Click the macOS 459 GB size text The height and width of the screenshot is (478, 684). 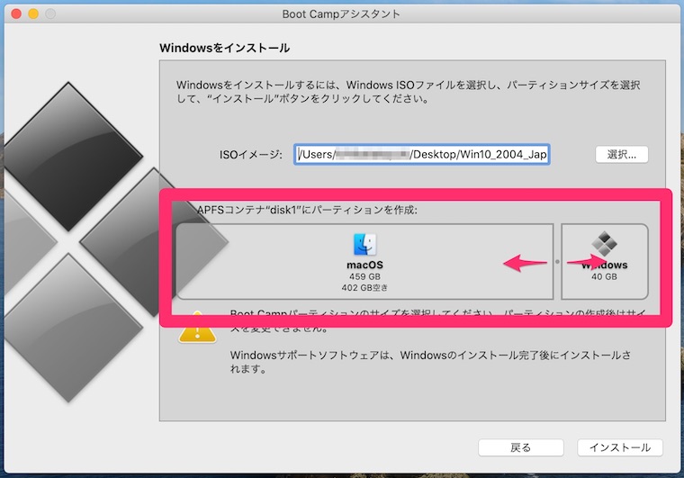click(364, 276)
